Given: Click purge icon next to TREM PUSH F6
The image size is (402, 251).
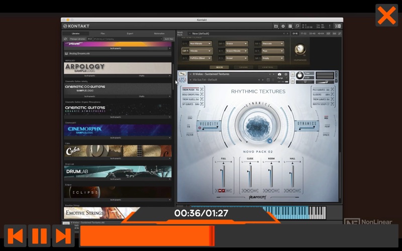Looking at the screenshot, I should tap(202, 90).
